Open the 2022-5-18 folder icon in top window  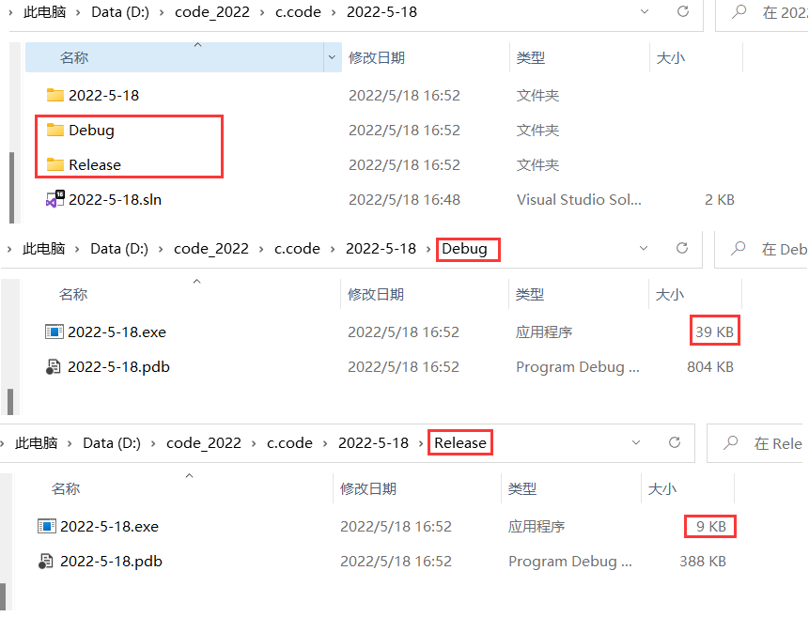point(55,96)
